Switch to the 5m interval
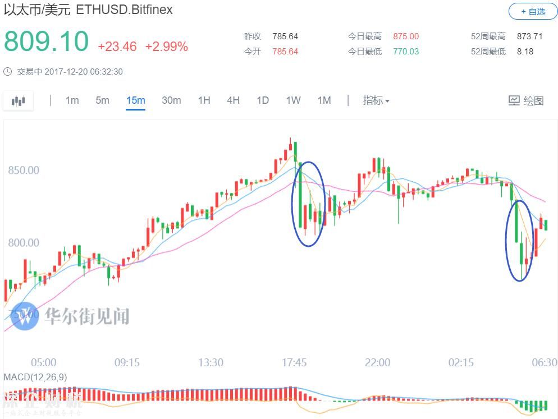558x419 pixels. (102, 100)
